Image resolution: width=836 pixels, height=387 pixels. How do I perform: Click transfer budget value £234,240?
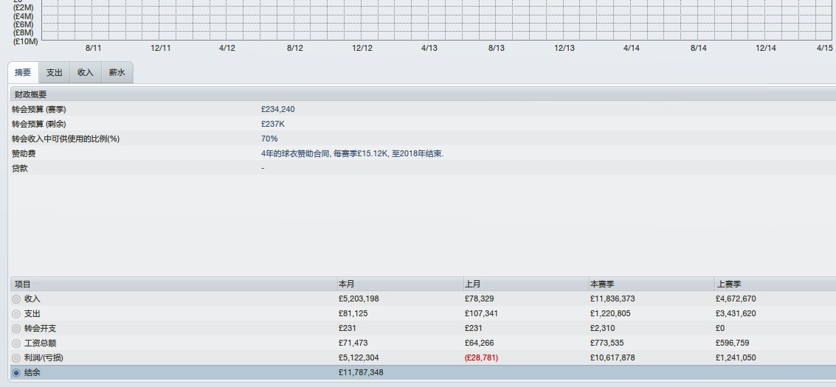pos(277,109)
